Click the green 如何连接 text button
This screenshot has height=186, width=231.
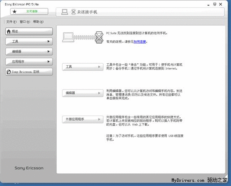click(32, 11)
